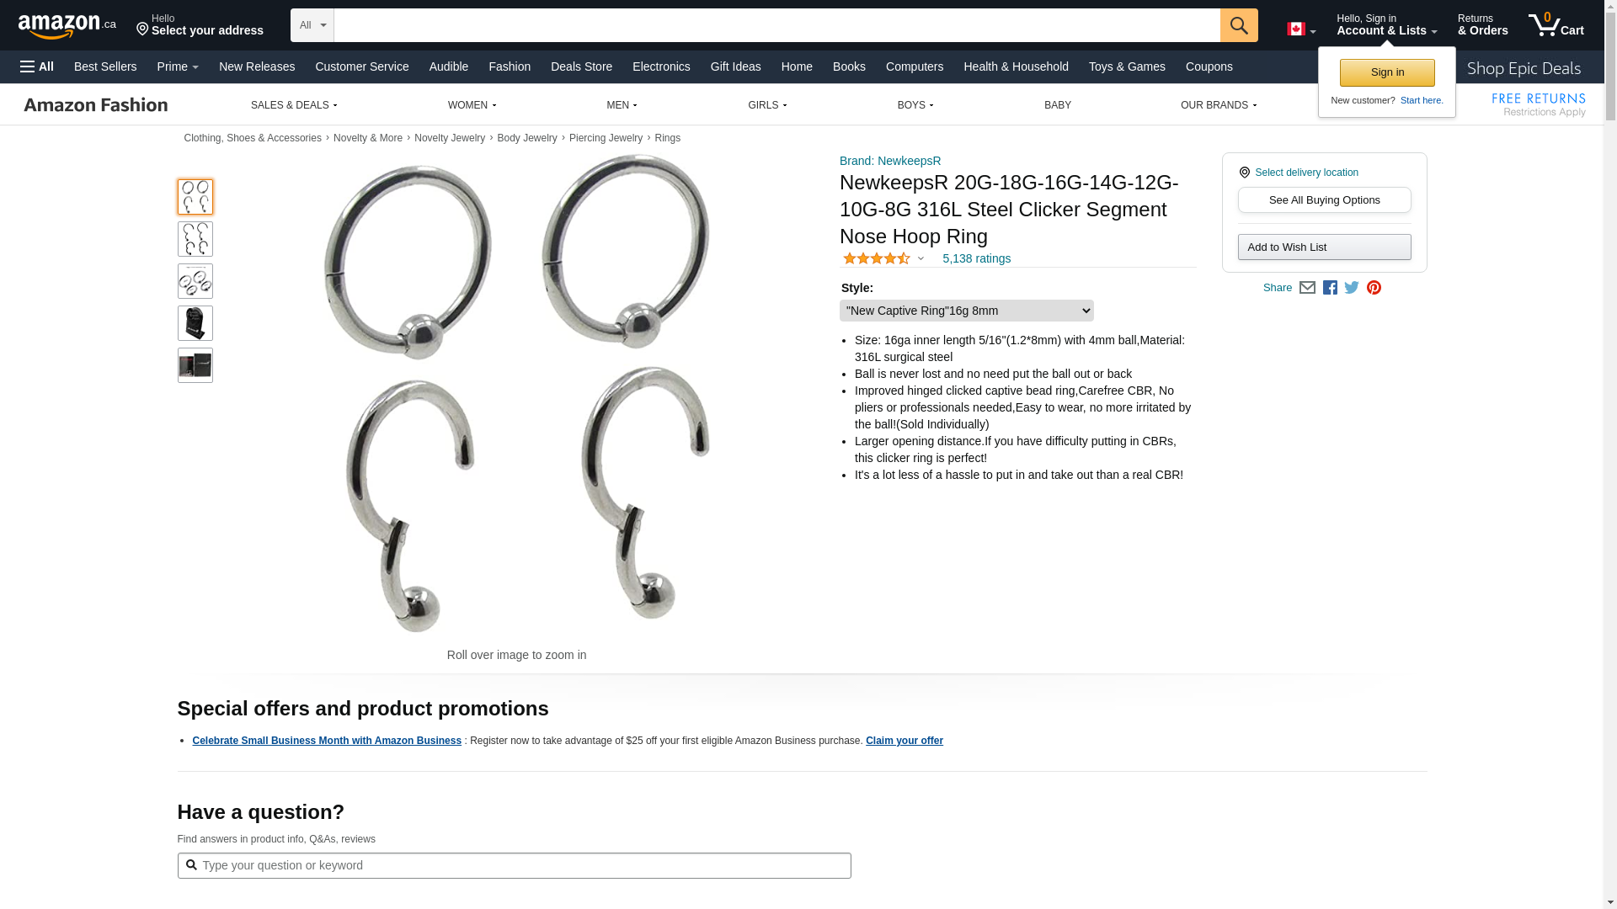This screenshot has height=909, width=1617.
Task: Click the yellow Sign in button
Action: [1387, 72]
